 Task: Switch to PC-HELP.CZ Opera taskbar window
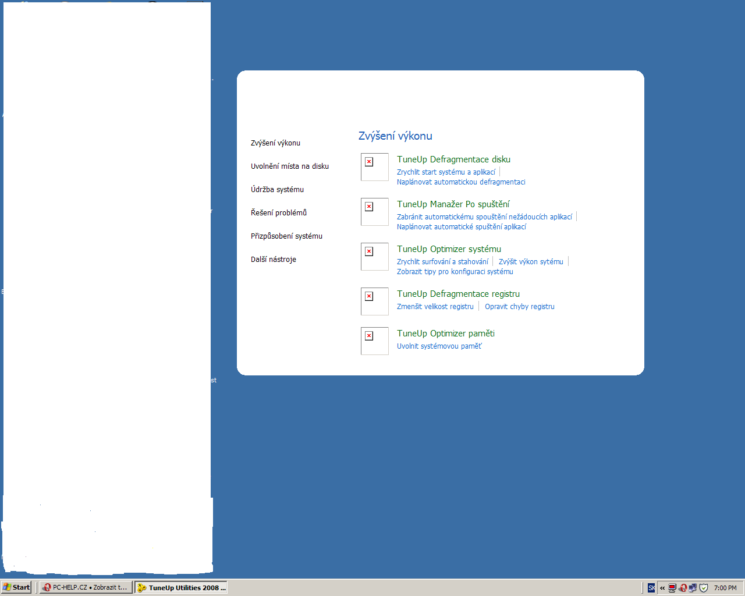(86, 587)
